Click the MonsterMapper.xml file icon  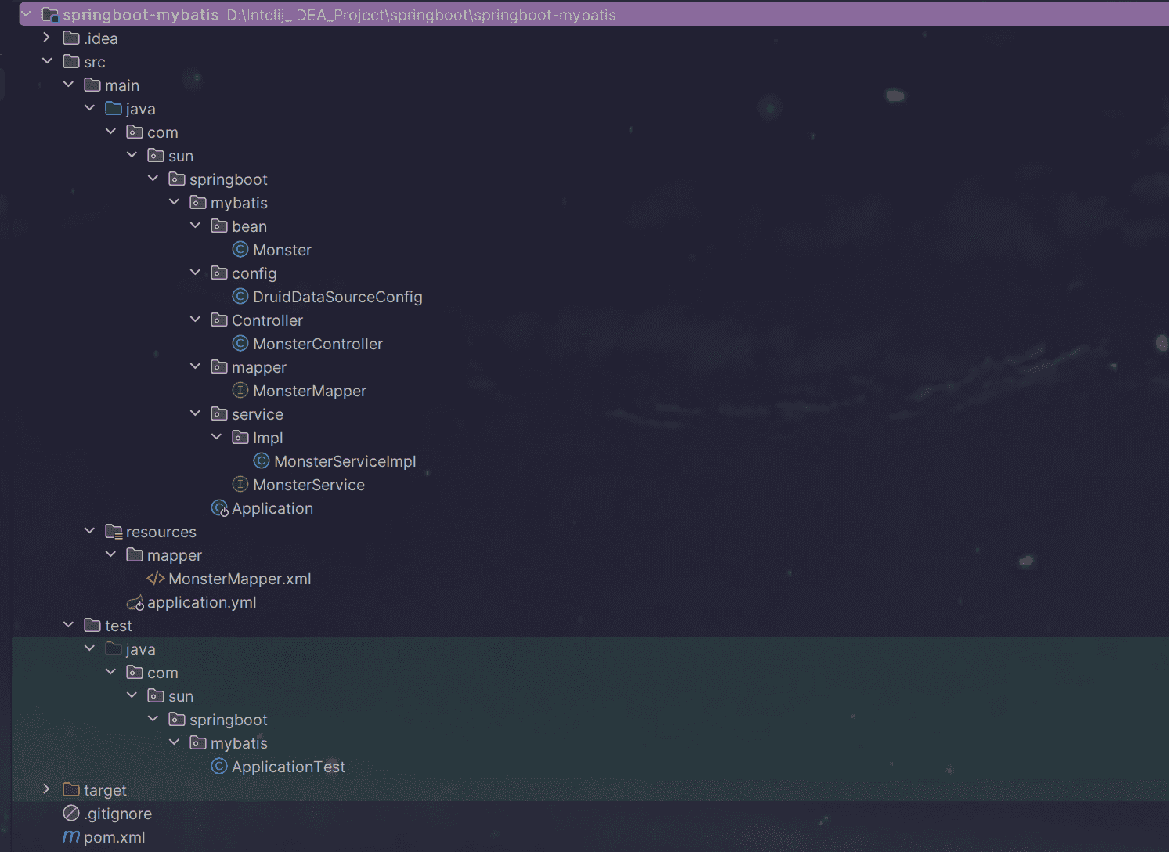156,579
